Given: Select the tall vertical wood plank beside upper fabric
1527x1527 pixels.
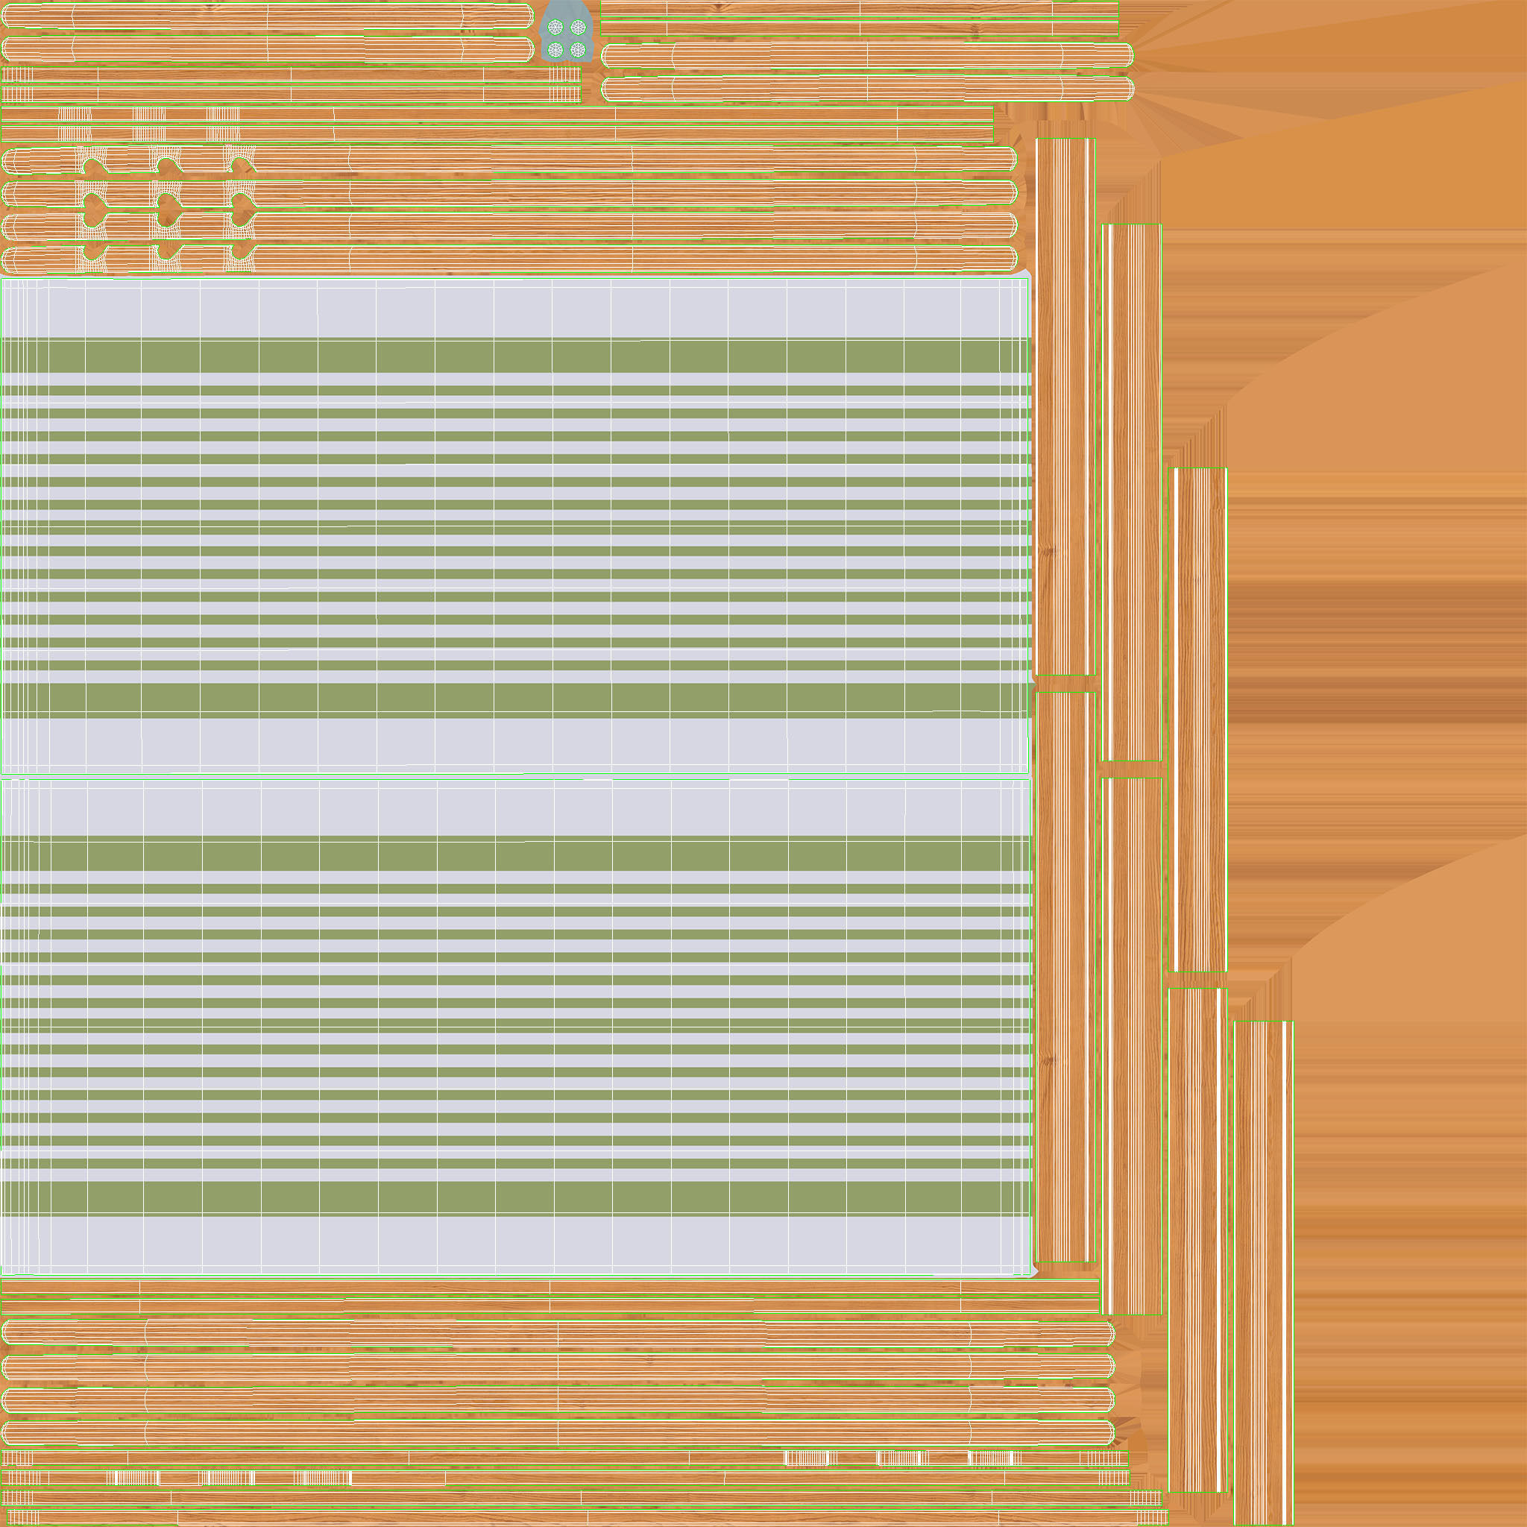Looking at the screenshot, I should (x=1065, y=407).
